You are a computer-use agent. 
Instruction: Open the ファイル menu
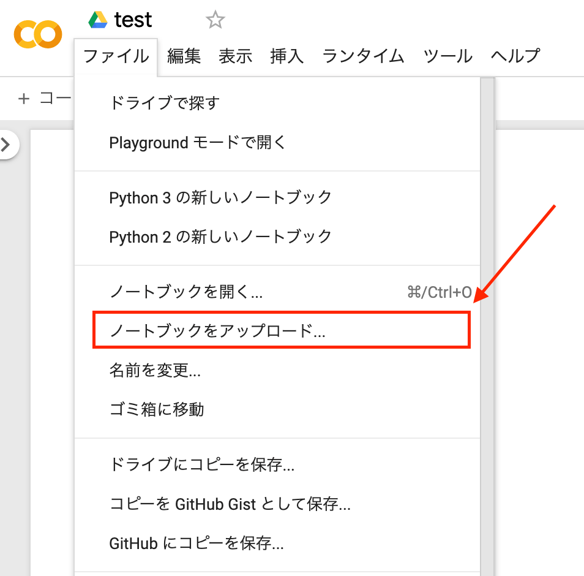point(116,56)
